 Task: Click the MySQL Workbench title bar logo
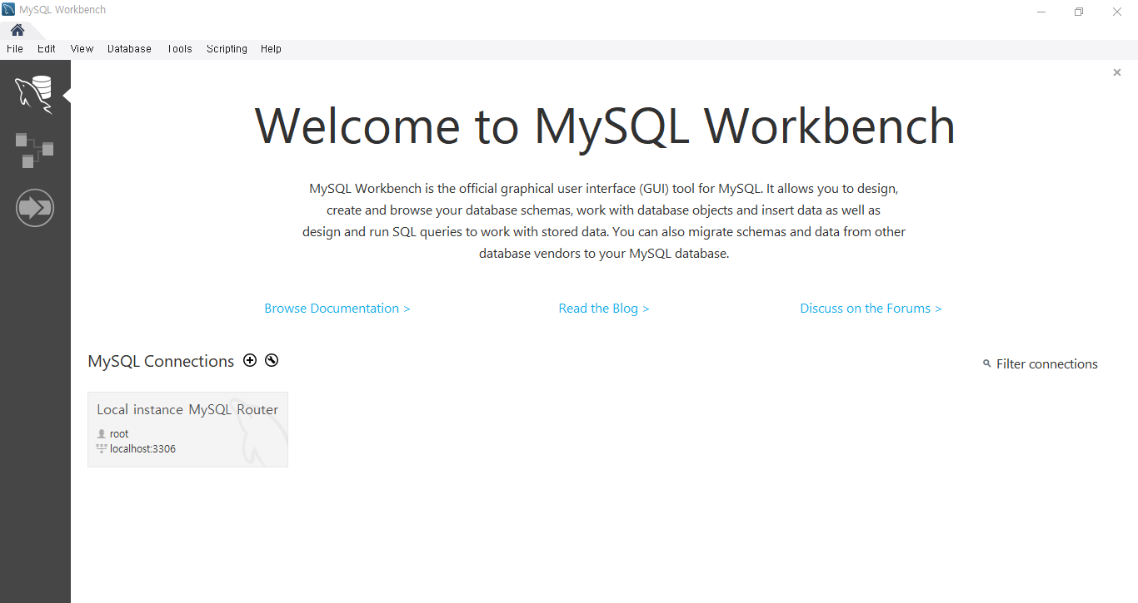[8, 10]
